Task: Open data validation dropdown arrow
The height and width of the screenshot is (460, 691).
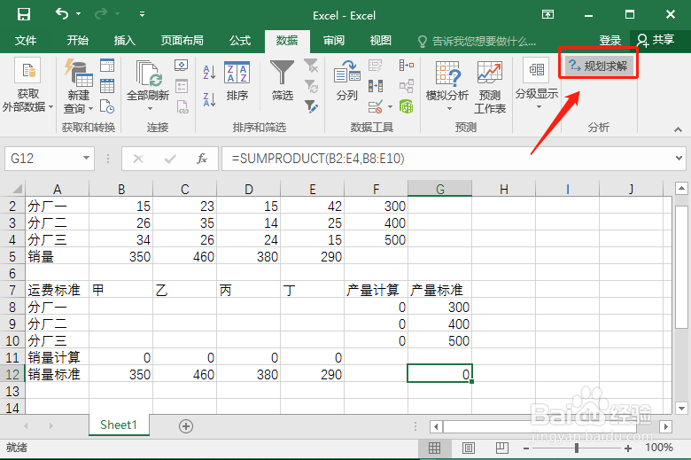Action: (x=390, y=106)
